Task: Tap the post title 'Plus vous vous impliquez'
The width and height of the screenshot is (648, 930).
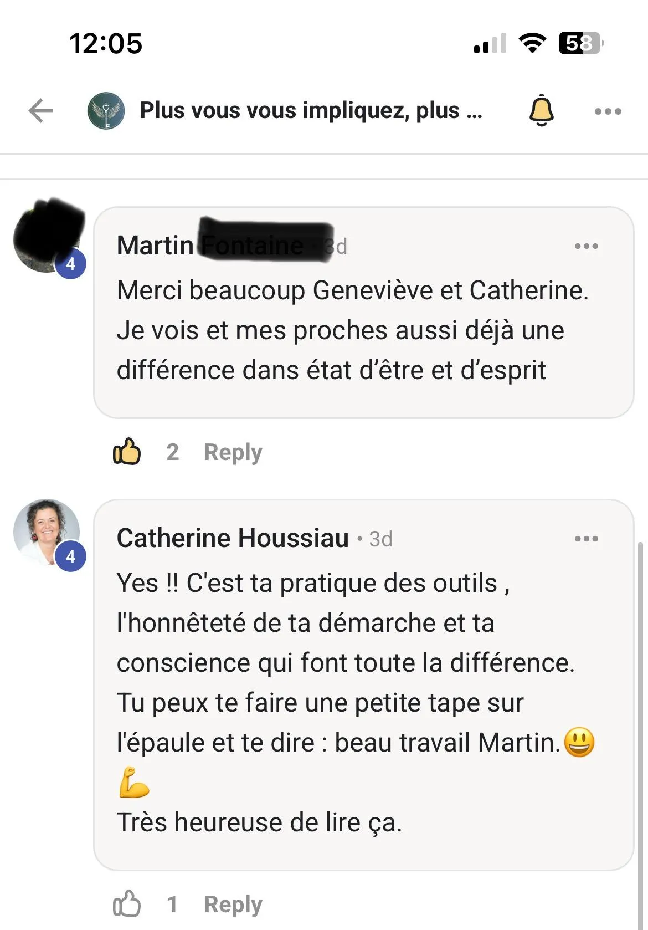Action: [311, 110]
